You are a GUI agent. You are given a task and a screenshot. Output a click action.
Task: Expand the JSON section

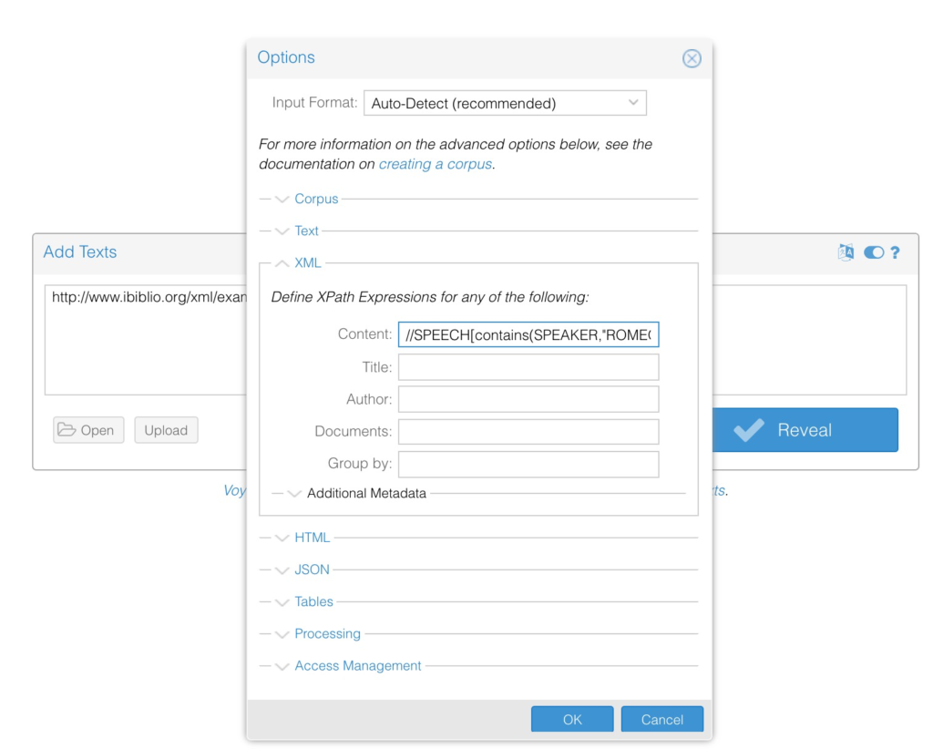pos(312,569)
